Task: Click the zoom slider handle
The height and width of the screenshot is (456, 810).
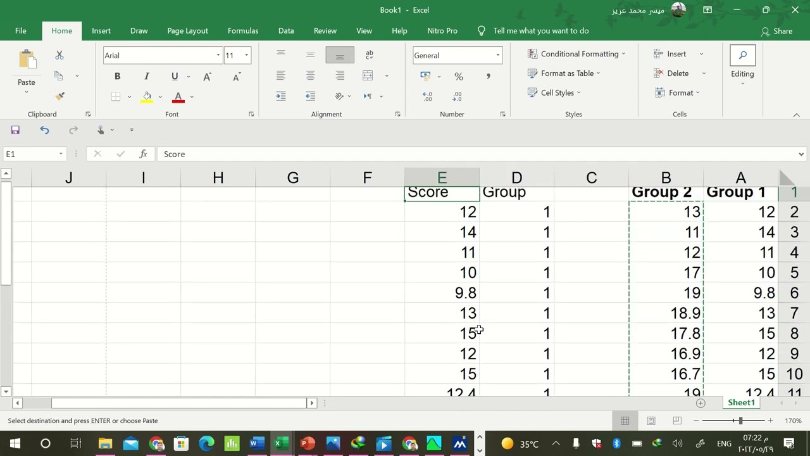Action: click(740, 421)
